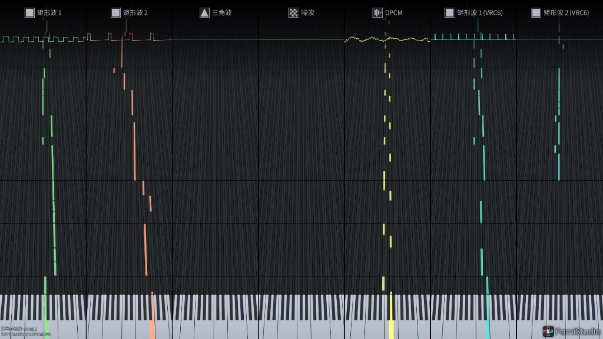
Task: Click the FamiStudio watermark text
Action: 578,331
